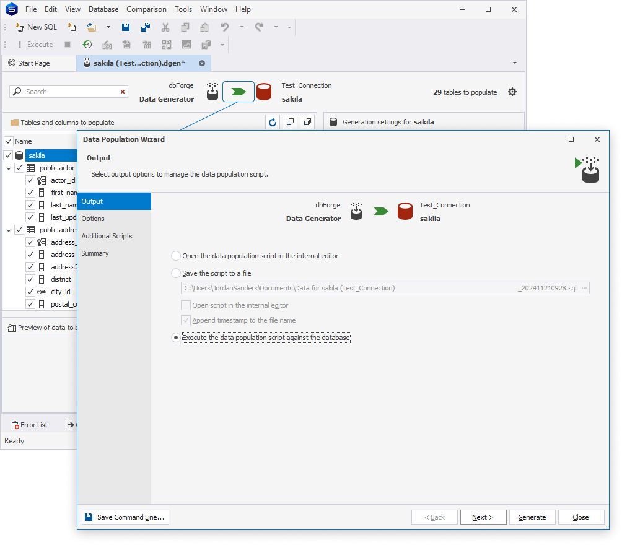The height and width of the screenshot is (545, 622).
Task: Click the Paste icon in toolbar
Action: coord(204,27)
